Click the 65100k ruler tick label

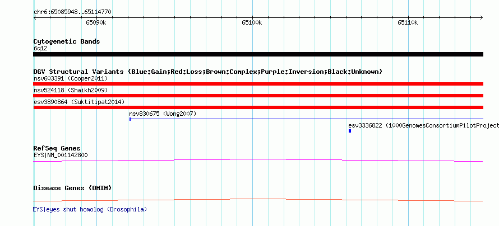(252, 22)
